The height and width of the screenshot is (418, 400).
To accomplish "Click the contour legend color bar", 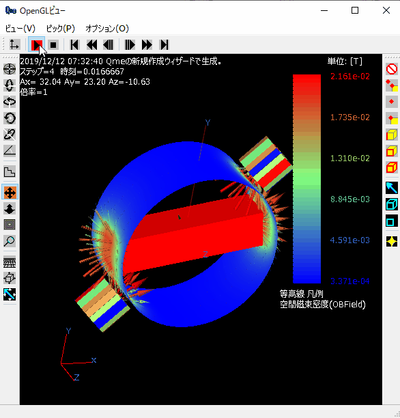I will 306,179.
